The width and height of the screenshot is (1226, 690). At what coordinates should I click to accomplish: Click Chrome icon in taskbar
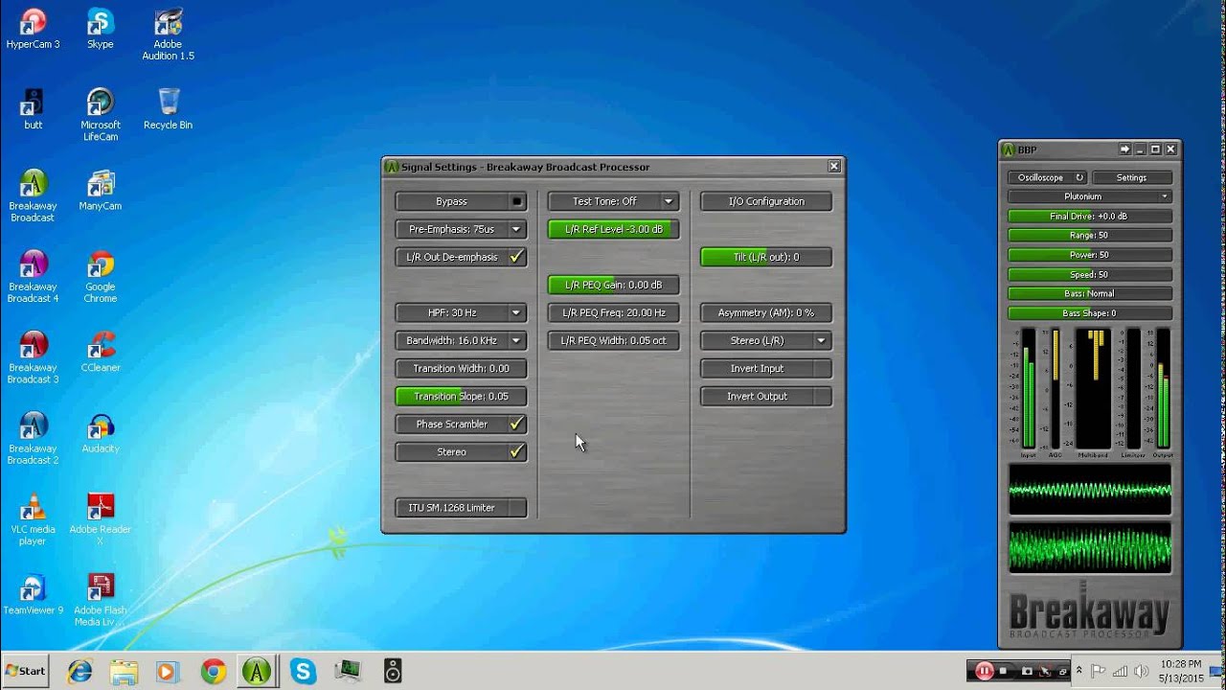point(213,671)
